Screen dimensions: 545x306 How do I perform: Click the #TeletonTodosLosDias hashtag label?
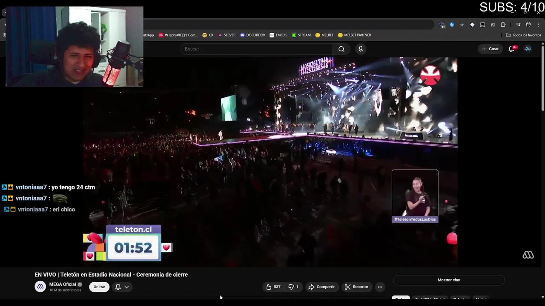pyautogui.click(x=415, y=219)
